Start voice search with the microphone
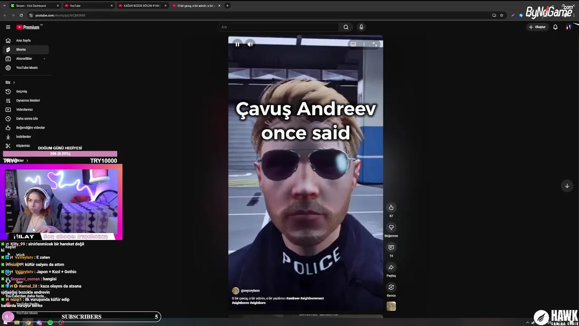This screenshot has height=326, width=579. pos(361,27)
